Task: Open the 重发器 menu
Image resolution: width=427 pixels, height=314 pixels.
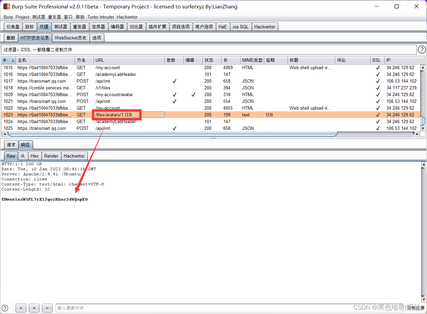Action: coord(54,17)
